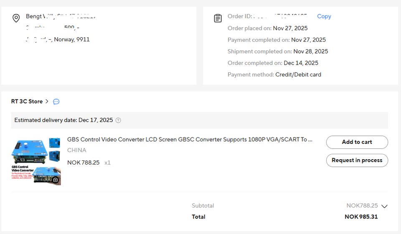Click the Credit/Debit card payment method
Screen dimensions: 401x234
click(x=298, y=74)
